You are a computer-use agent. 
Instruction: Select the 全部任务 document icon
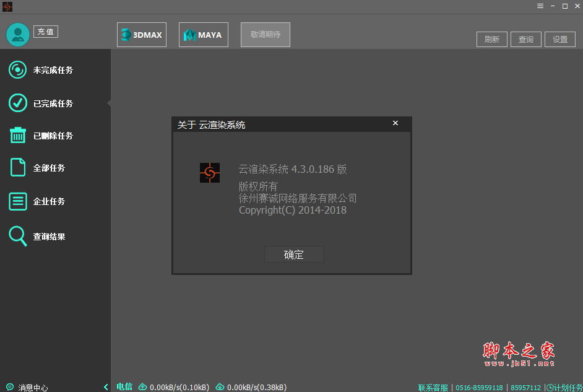(x=17, y=167)
